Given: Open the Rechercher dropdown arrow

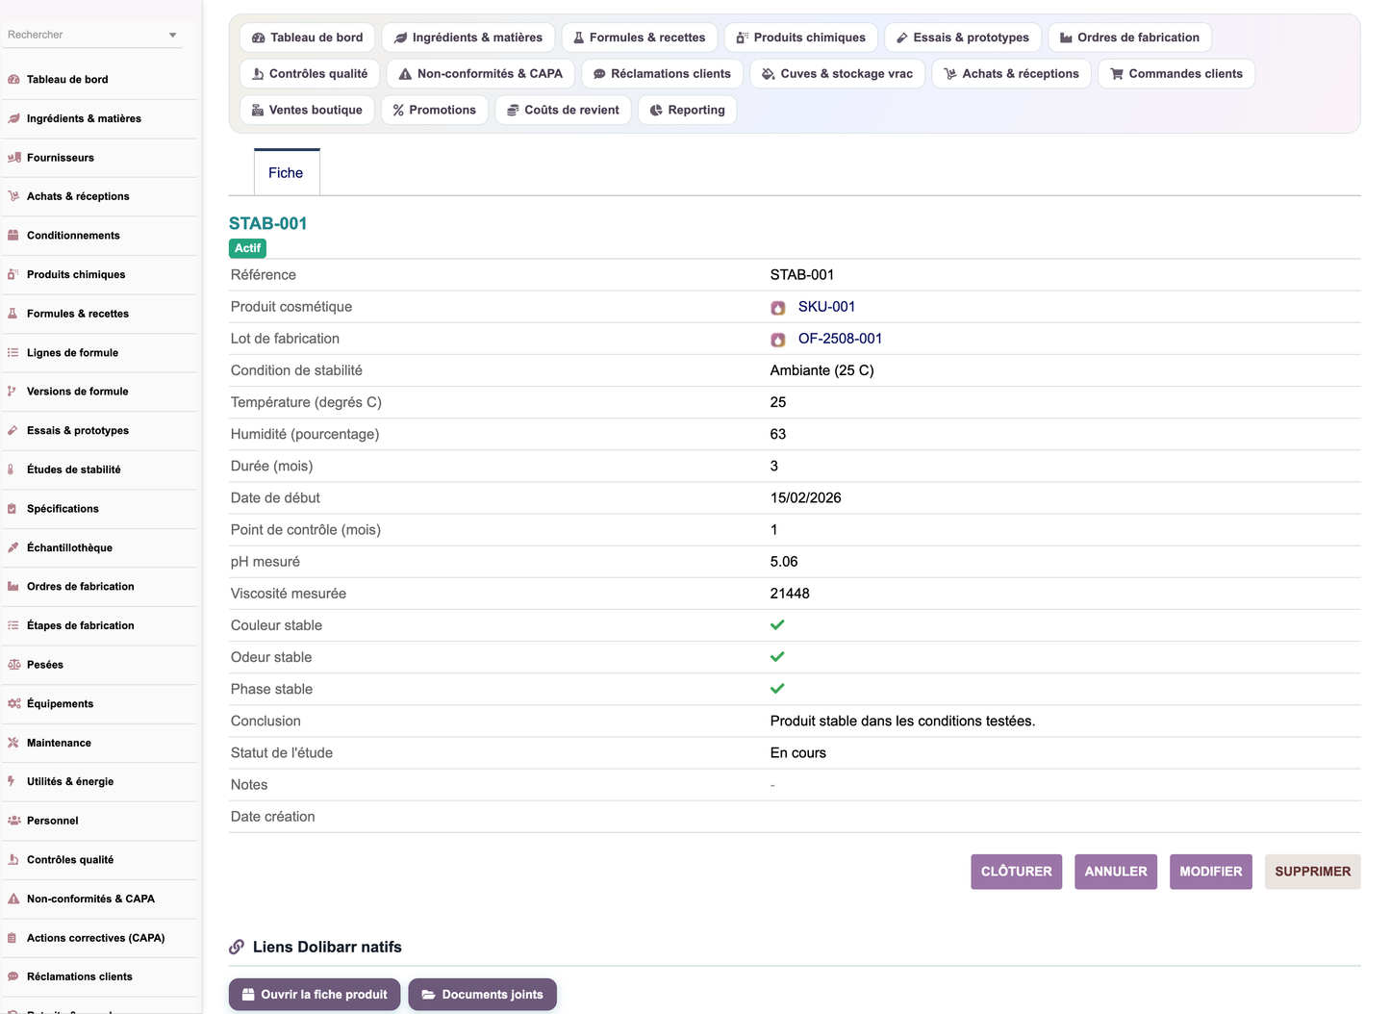Looking at the screenshot, I should coord(173,35).
